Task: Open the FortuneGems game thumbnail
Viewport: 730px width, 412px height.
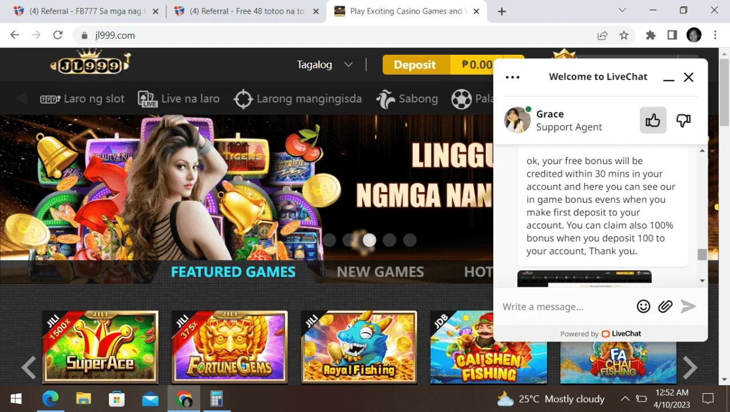Action: click(x=230, y=346)
